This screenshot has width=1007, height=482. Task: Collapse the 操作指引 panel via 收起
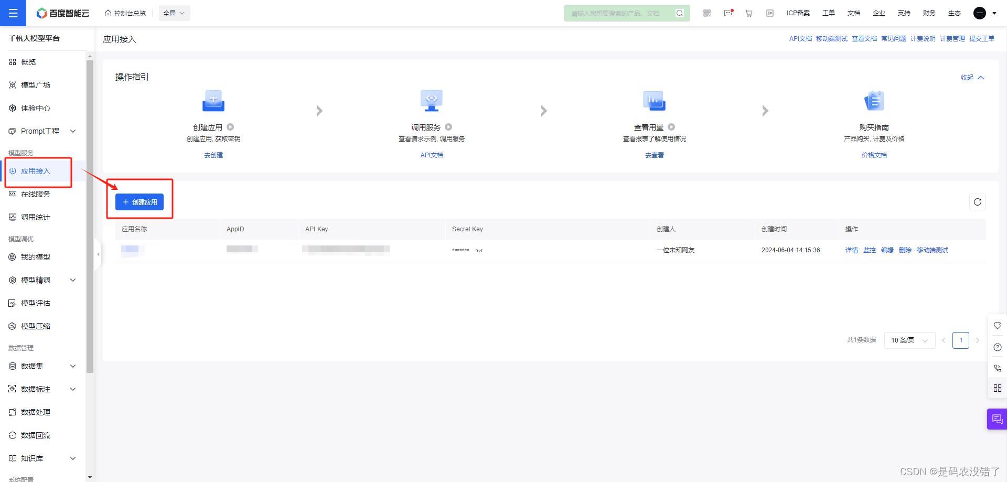click(972, 78)
